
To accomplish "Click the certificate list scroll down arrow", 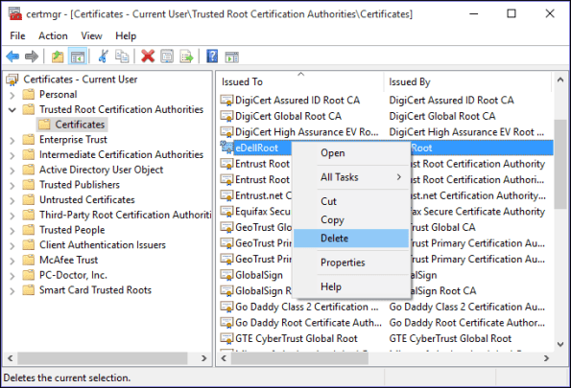I will coord(560,344).
